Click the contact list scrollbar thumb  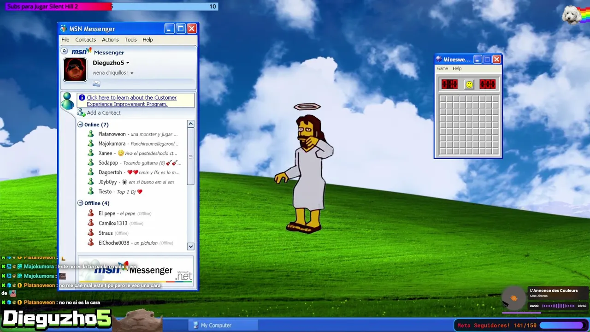click(190, 156)
